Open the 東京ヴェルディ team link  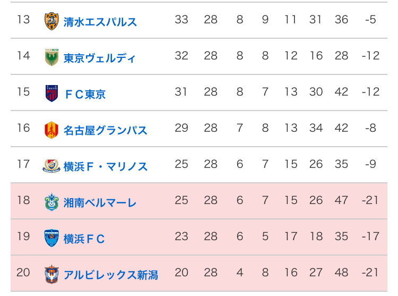[x=100, y=58]
